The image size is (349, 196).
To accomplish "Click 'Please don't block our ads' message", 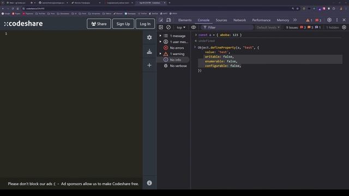I will tap(73, 184).
